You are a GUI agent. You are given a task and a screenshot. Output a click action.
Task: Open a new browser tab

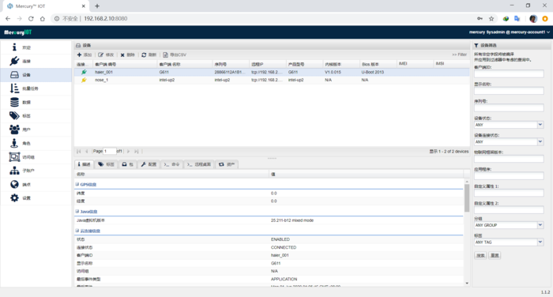[x=97, y=6]
